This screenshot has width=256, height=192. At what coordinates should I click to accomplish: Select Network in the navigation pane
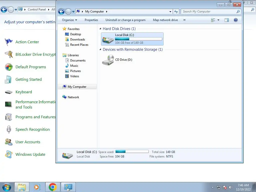(x=73, y=97)
